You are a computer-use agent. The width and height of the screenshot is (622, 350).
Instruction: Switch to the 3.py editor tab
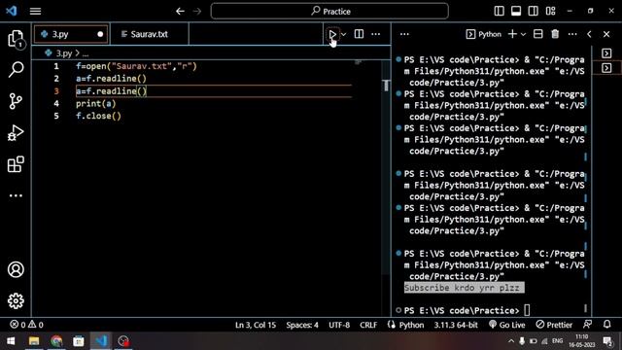click(71, 34)
